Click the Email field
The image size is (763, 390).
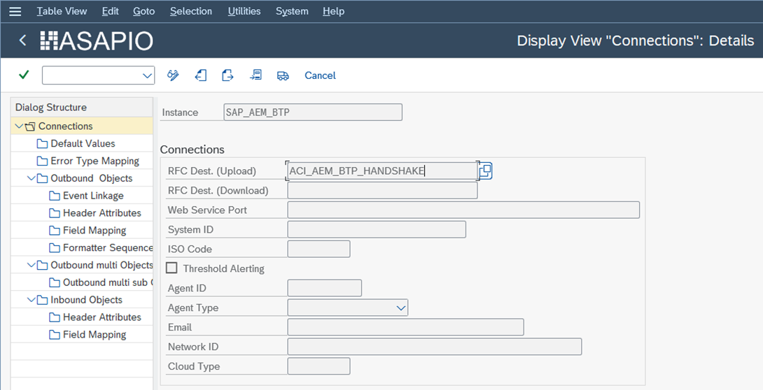405,327
